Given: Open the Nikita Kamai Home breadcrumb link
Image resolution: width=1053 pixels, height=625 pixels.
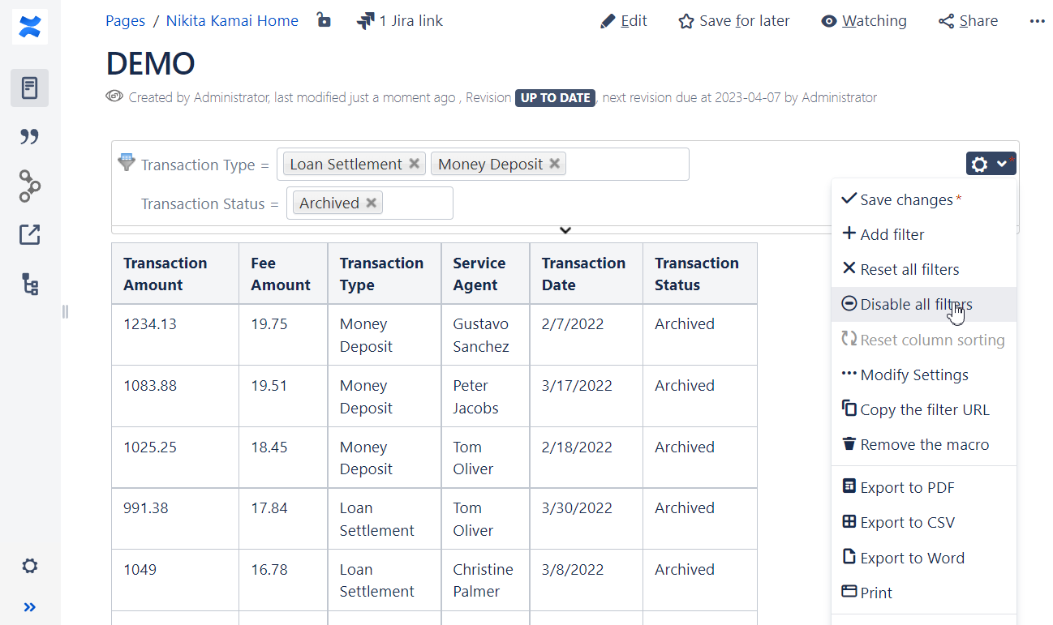Looking at the screenshot, I should coord(232,21).
